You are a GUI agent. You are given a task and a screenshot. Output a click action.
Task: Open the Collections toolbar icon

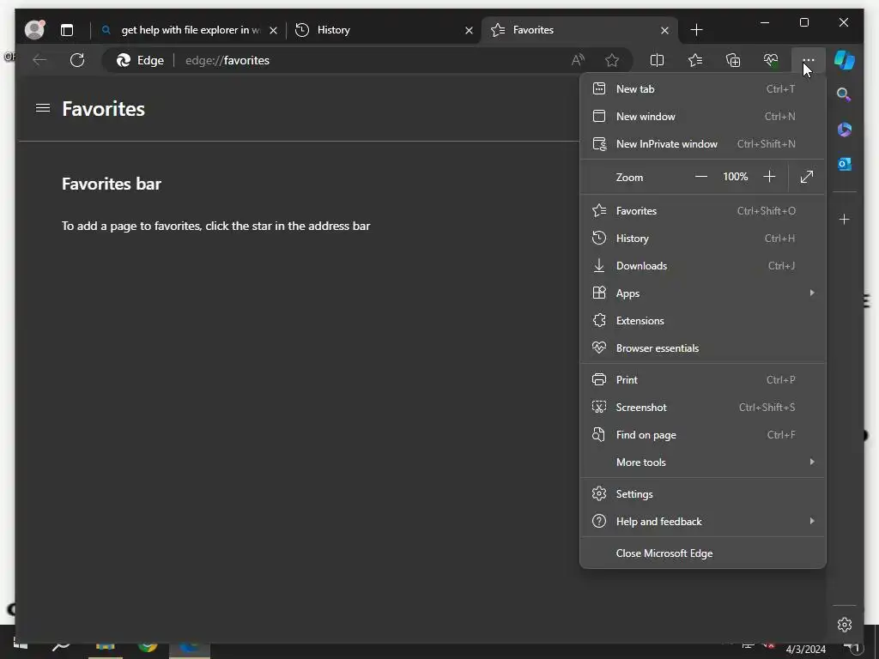pos(733,60)
